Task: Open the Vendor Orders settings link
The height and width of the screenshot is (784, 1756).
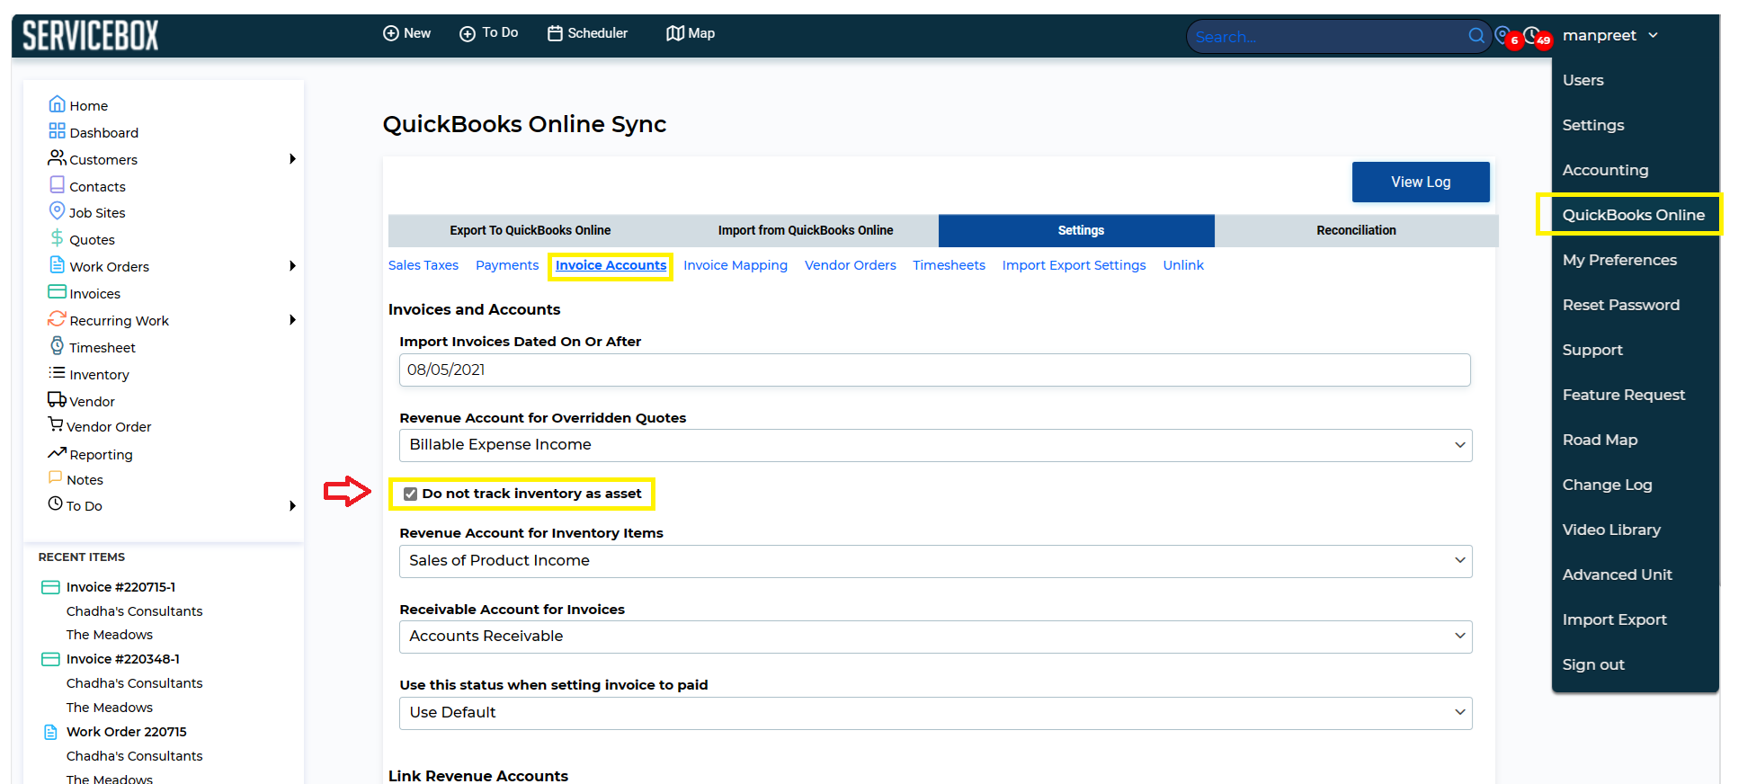Action: point(851,265)
